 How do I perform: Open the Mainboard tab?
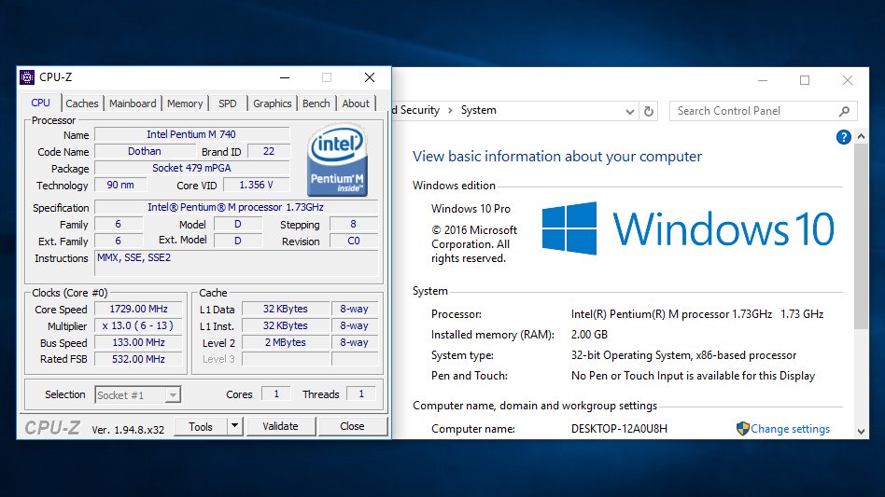(133, 104)
